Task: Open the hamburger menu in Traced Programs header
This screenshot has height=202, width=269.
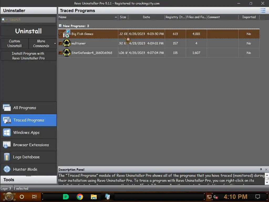Action: tap(263, 11)
